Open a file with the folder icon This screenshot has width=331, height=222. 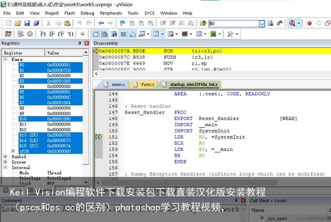click(x=18, y=23)
